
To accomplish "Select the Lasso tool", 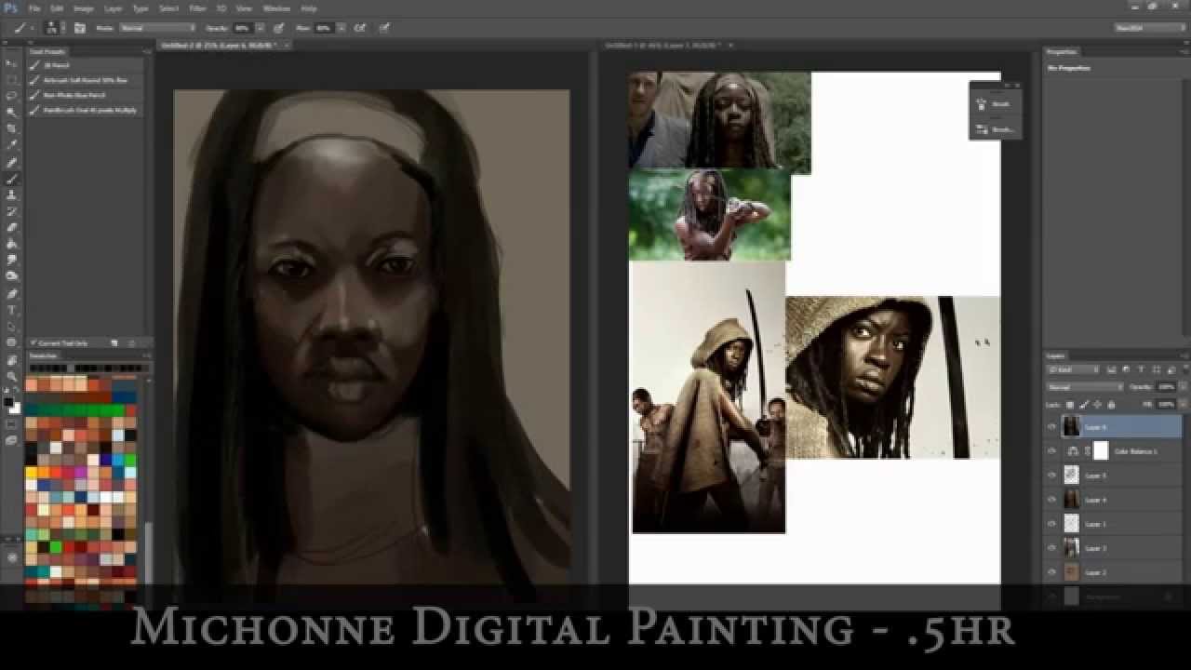I will point(12,96).
